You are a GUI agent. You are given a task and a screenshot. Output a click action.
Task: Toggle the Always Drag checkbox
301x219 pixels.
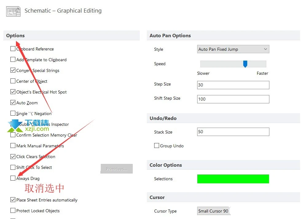tap(13, 178)
